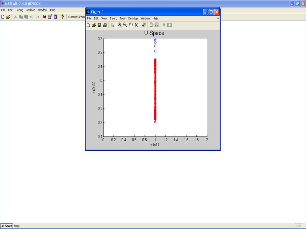Minimize the MATLAB main window

292,4
